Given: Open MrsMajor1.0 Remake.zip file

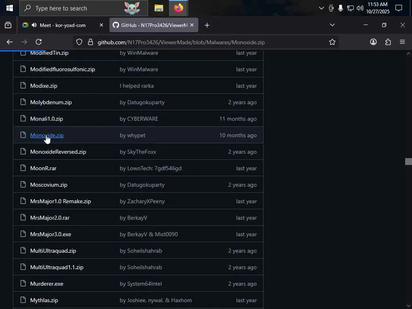Looking at the screenshot, I should coord(60,201).
